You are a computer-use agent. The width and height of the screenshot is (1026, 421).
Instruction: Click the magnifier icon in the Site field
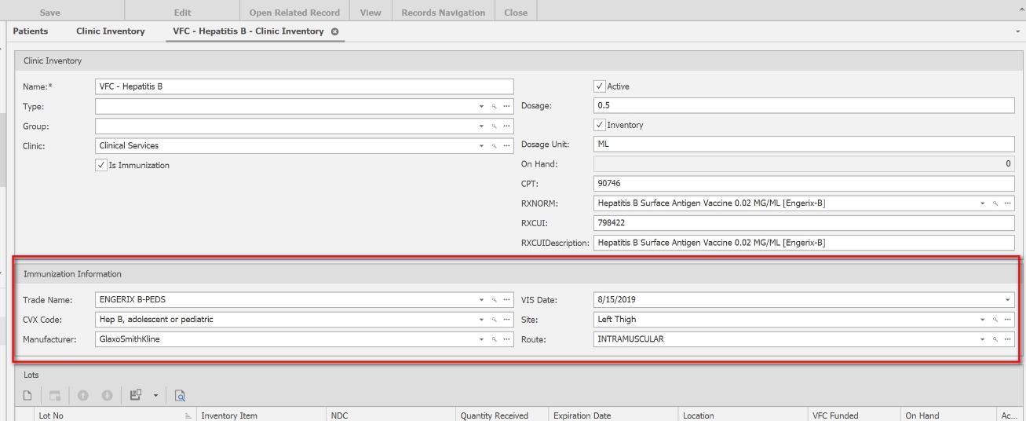point(995,320)
